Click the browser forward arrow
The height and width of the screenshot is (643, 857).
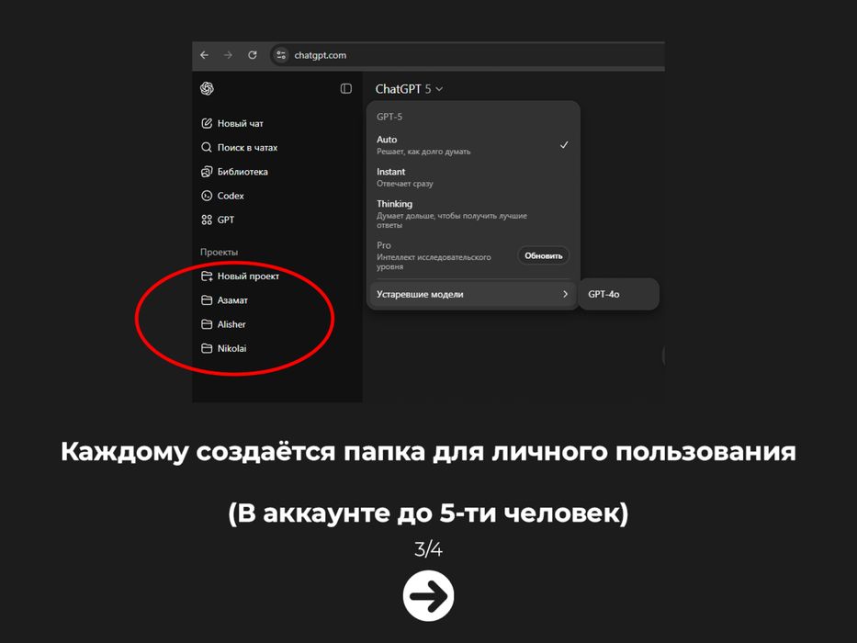pyautogui.click(x=229, y=55)
